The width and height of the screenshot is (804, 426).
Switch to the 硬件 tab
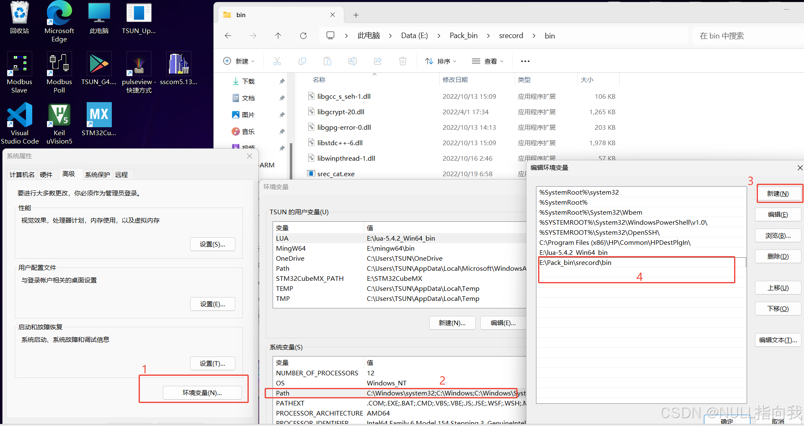click(46, 175)
